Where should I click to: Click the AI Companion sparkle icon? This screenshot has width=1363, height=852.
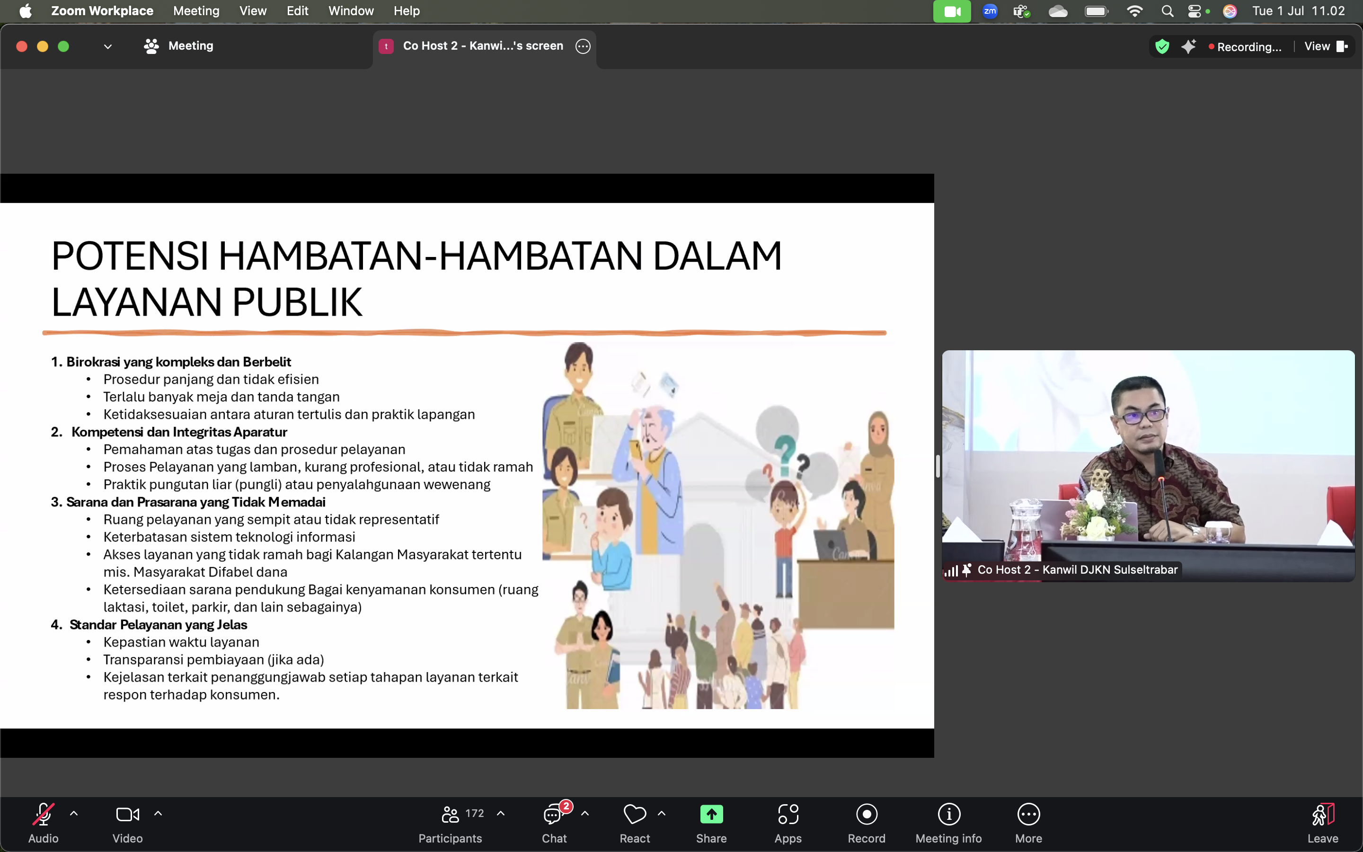coord(1188,47)
